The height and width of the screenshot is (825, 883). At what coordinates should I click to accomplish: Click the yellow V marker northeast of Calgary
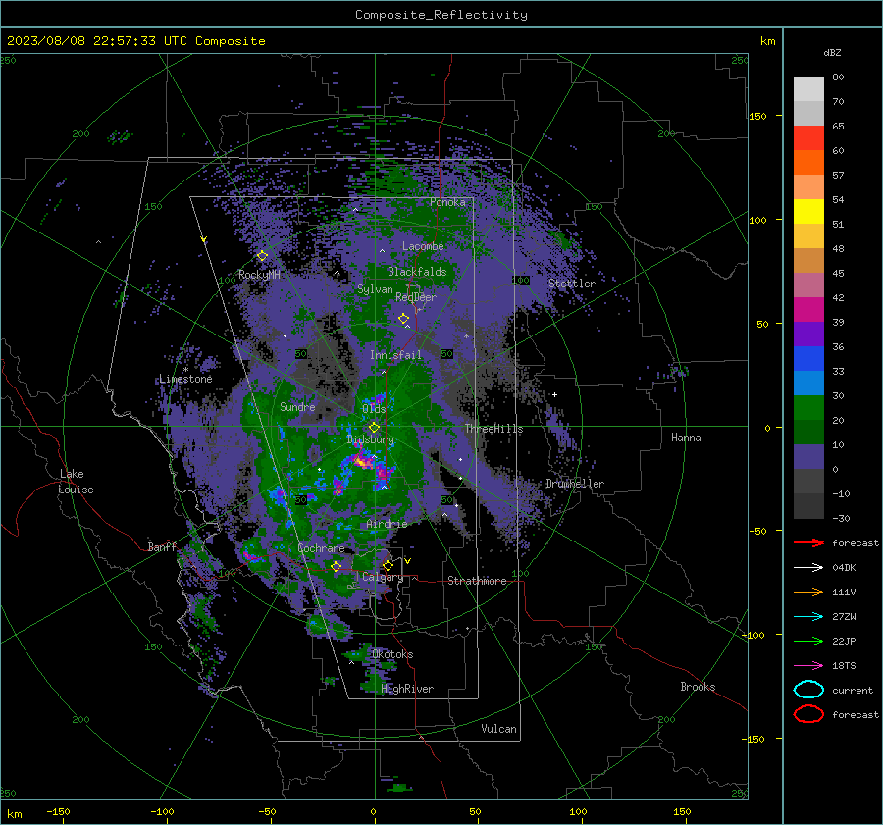(x=408, y=561)
